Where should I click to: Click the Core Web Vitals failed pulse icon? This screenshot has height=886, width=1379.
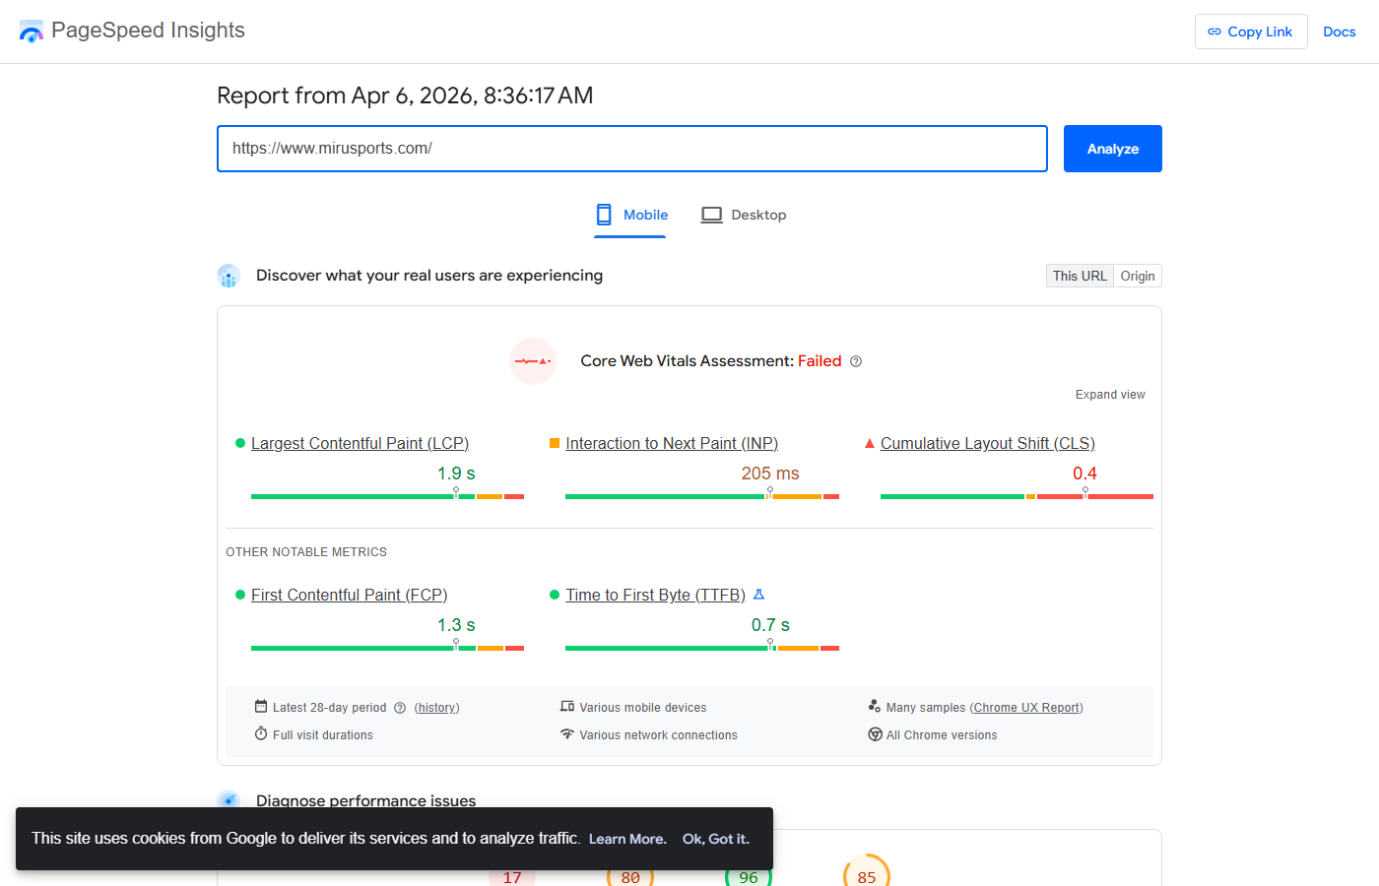[x=533, y=361]
